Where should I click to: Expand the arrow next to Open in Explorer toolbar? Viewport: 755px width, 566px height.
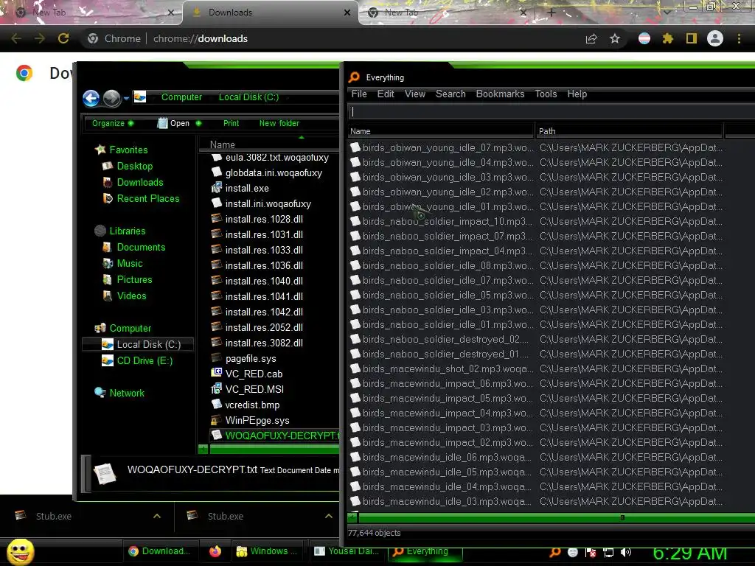pyautogui.click(x=198, y=123)
